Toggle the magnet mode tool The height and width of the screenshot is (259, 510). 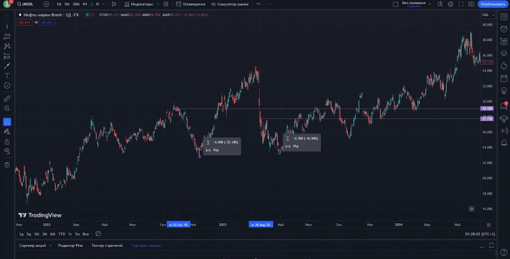(x=7, y=122)
